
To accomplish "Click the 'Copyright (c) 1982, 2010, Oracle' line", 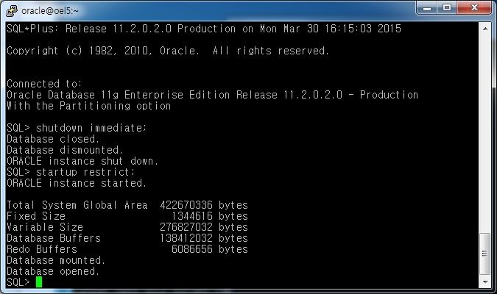I will tap(168, 51).
